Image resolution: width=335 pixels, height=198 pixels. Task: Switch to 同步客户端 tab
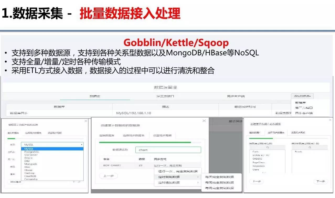[x=236, y=96]
